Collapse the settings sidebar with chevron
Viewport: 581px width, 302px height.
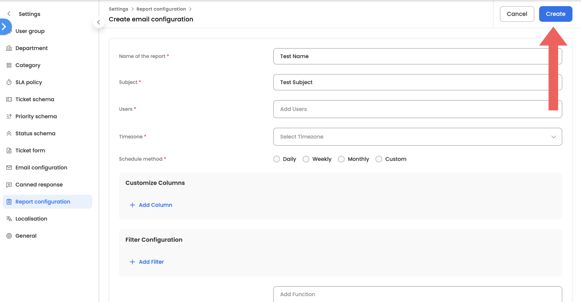coord(99,22)
